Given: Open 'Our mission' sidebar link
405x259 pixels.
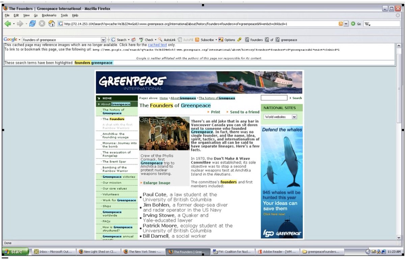Looking at the screenshot, I should coord(112,183).
